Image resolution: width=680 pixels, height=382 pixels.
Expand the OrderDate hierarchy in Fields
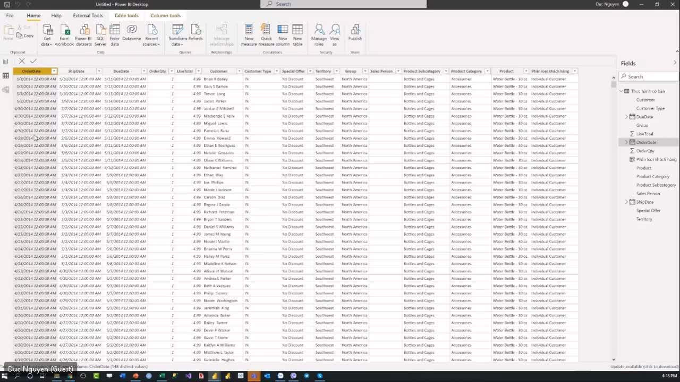click(x=626, y=142)
